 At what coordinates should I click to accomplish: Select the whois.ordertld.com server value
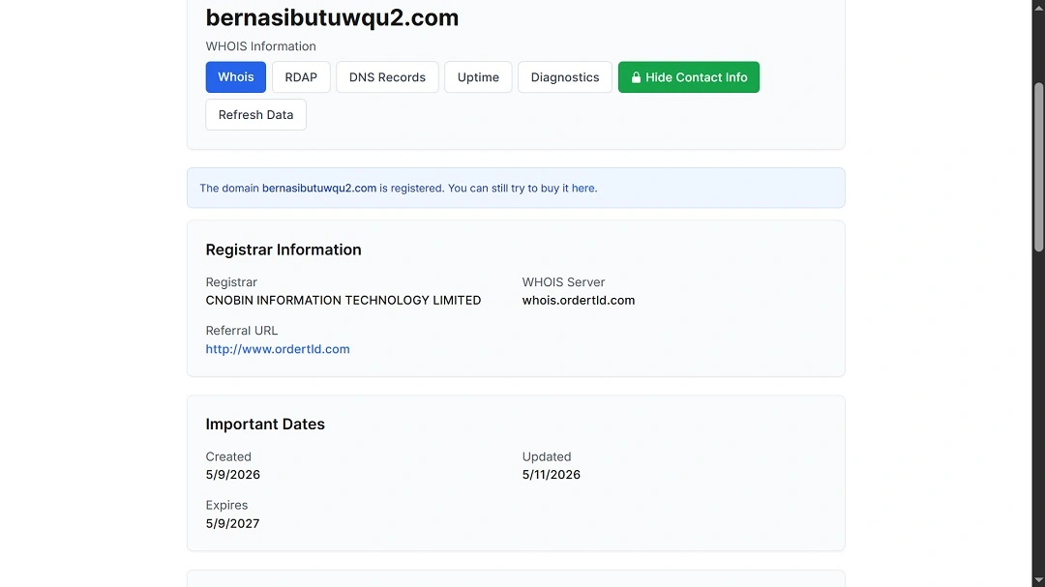pos(579,301)
